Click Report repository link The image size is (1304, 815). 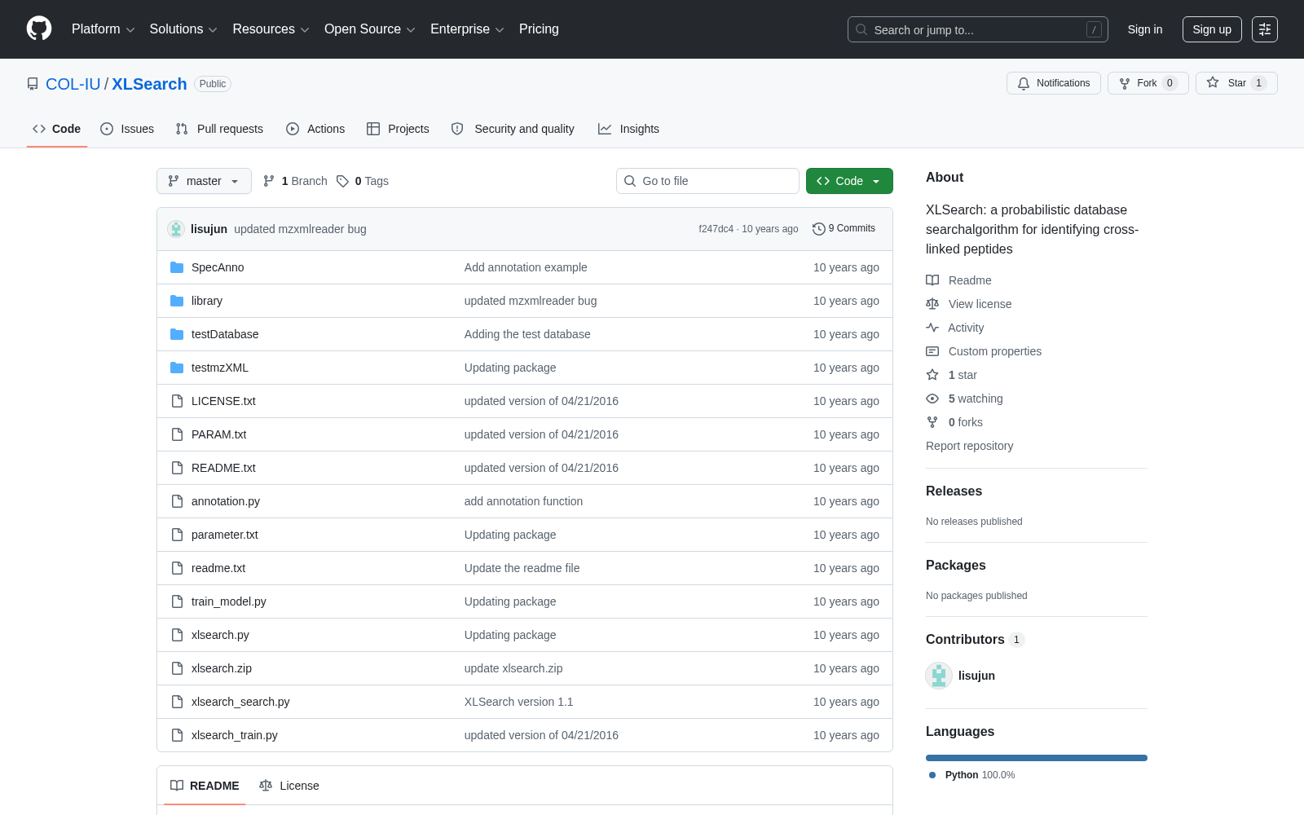(x=969, y=446)
